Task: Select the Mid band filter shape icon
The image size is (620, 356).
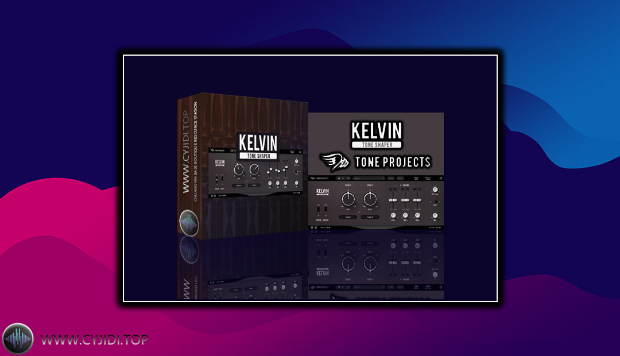Action: [x=405, y=189]
